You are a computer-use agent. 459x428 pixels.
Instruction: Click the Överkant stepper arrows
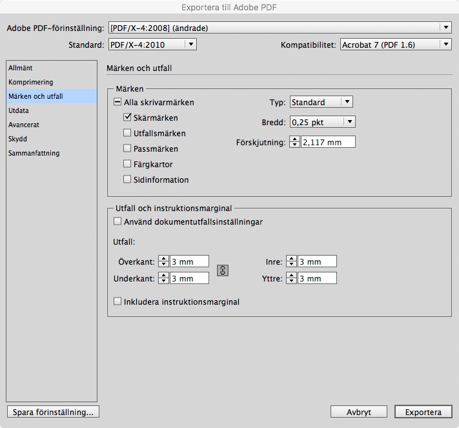pyautogui.click(x=163, y=261)
